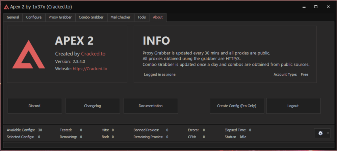Open the Documentation button
The image size is (337, 151).
[151, 106]
